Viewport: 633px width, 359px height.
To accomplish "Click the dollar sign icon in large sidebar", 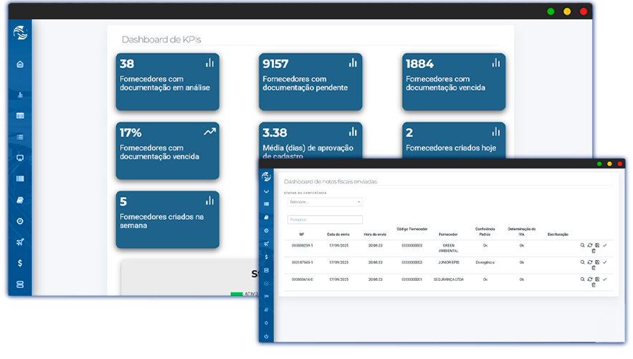I will coord(20,263).
